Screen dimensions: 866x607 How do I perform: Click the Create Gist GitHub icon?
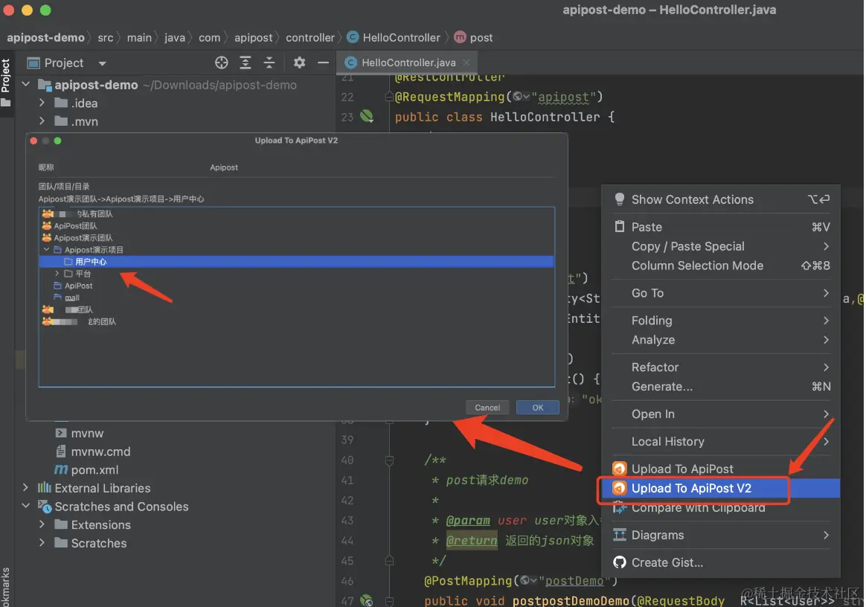click(x=620, y=562)
